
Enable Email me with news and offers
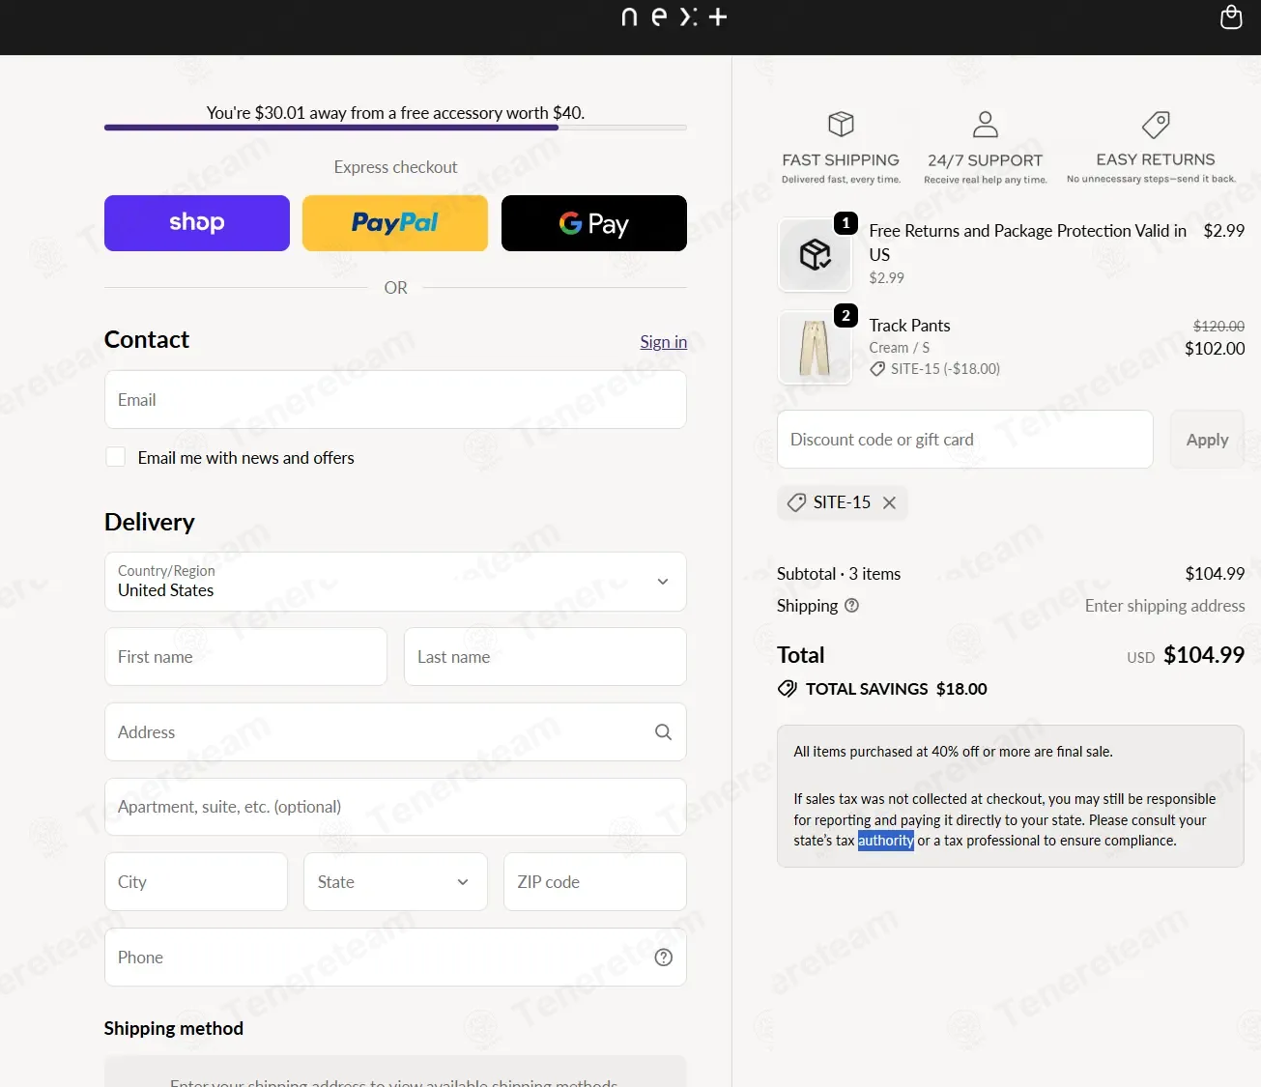[x=116, y=457]
